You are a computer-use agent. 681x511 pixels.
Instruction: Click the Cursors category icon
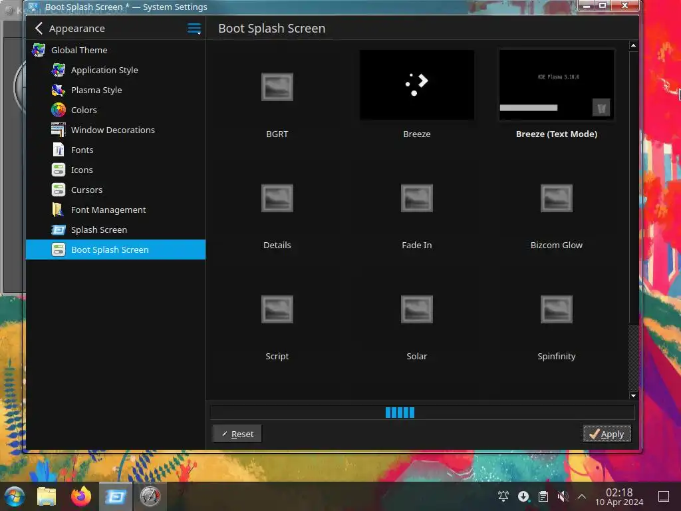pos(59,190)
